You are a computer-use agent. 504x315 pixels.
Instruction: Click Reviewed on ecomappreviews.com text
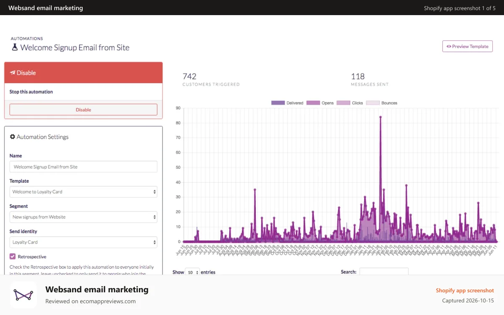90,301
